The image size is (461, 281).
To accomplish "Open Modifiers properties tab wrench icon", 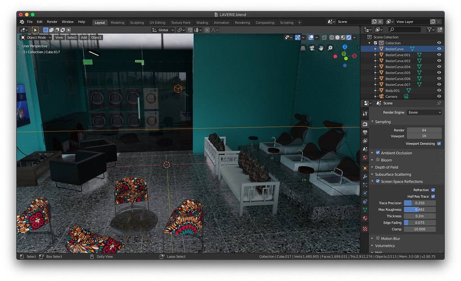I will point(365,177).
